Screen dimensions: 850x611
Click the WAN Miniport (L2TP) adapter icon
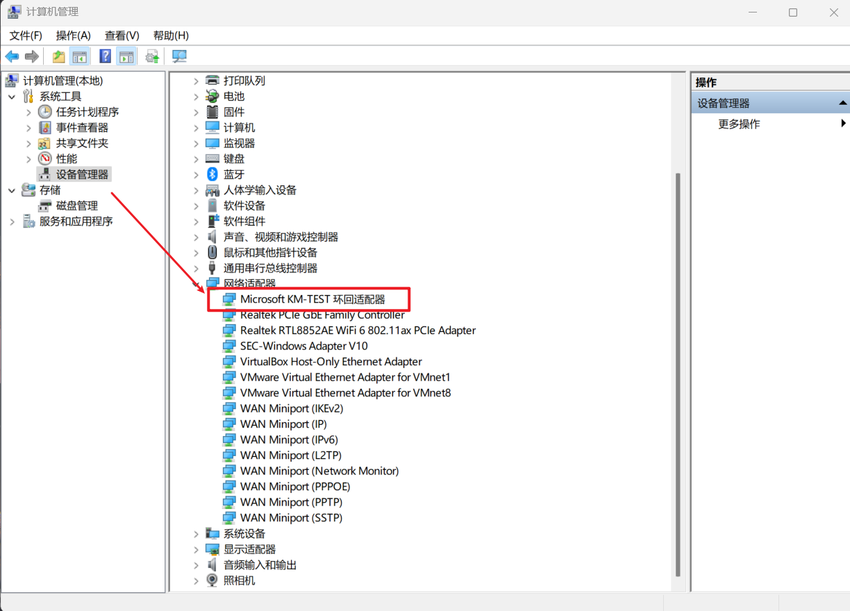pyautogui.click(x=229, y=455)
